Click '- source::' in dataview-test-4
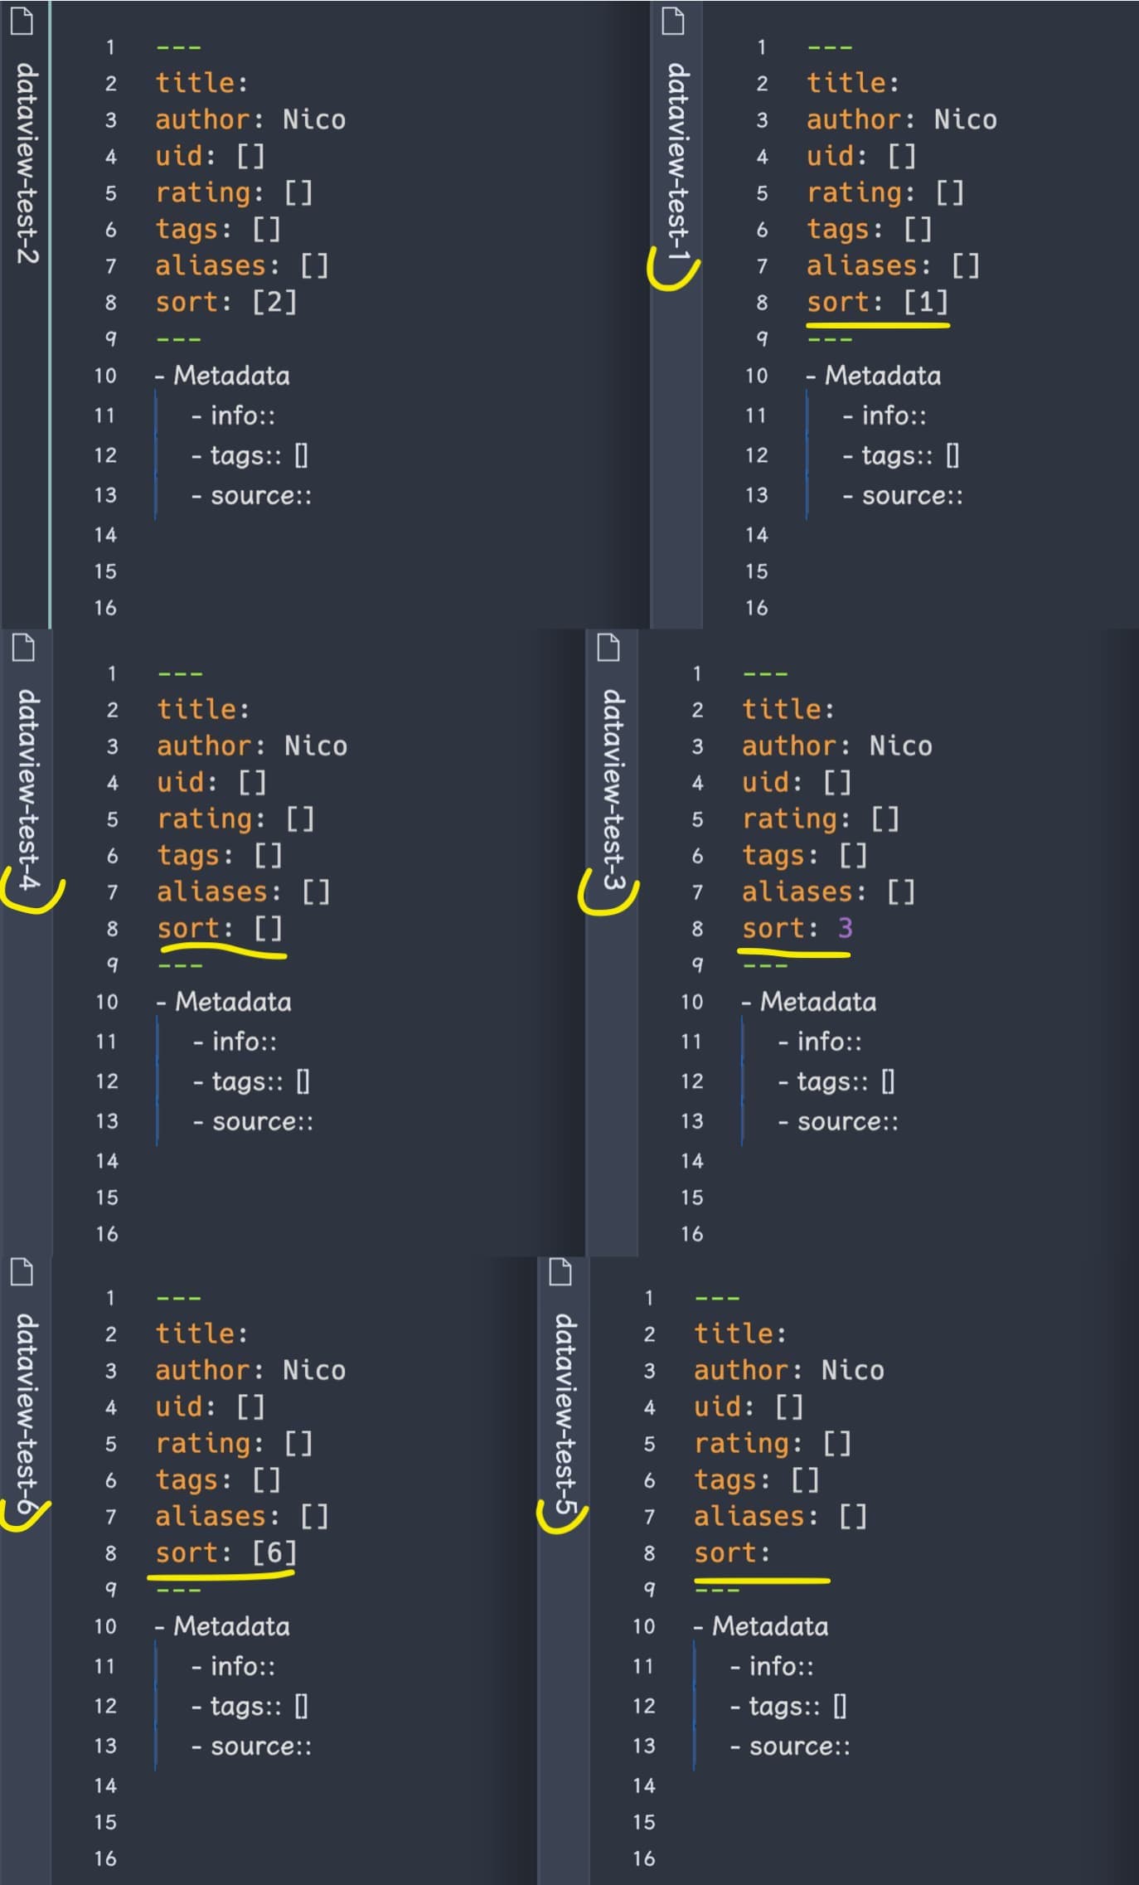1139x1885 pixels. (x=253, y=1122)
